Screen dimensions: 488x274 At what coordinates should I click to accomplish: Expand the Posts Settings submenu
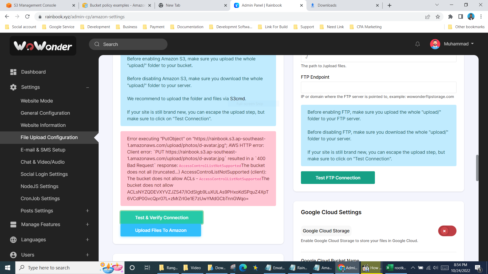point(87,211)
